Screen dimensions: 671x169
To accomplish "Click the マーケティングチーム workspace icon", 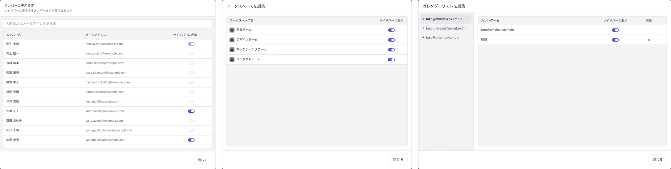I will tap(232, 50).
